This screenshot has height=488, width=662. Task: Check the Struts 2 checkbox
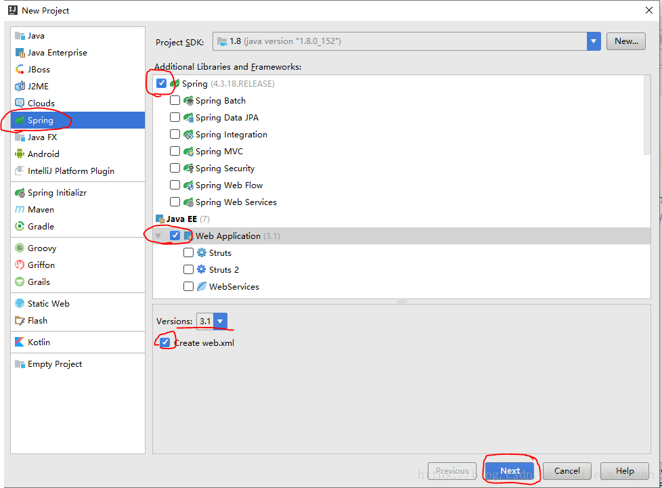(188, 269)
